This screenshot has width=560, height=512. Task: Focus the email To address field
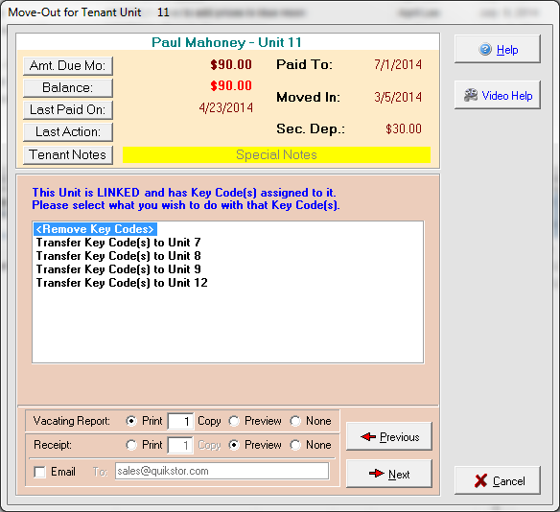point(222,471)
